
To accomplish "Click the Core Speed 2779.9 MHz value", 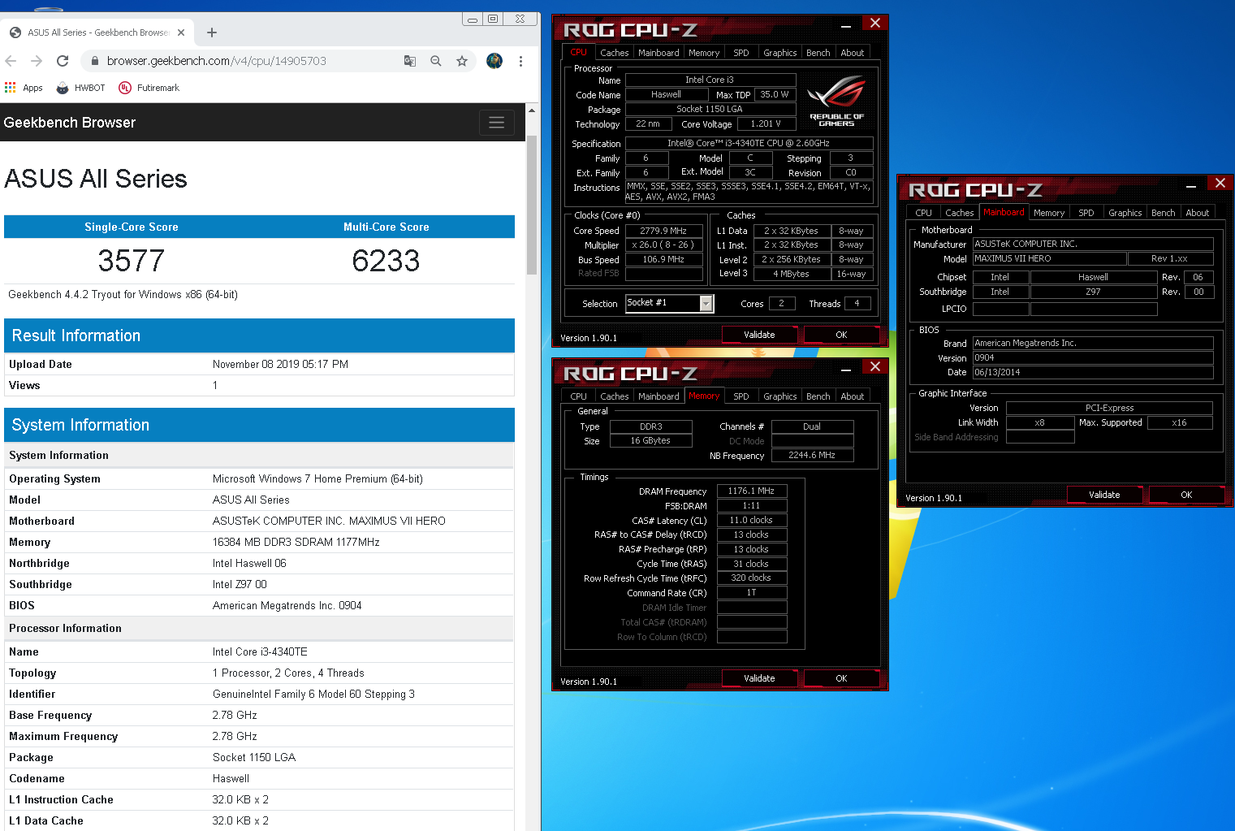I will click(663, 231).
